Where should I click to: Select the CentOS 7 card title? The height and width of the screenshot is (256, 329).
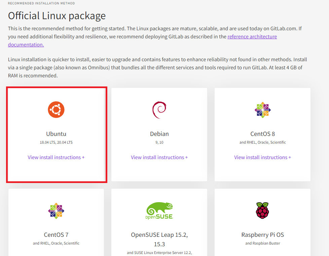pyautogui.click(x=56, y=235)
